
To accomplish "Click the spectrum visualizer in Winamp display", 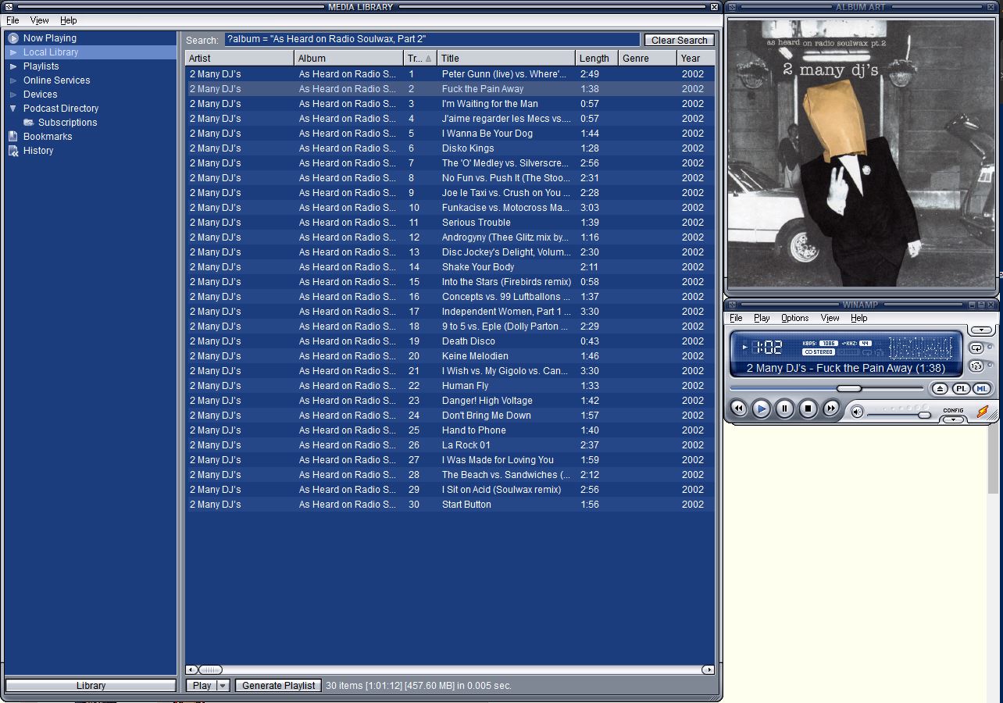I will click(921, 348).
